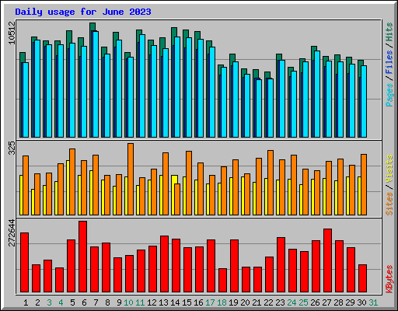
Task: Click day 18 on the x-axis
Action: pyautogui.click(x=222, y=302)
